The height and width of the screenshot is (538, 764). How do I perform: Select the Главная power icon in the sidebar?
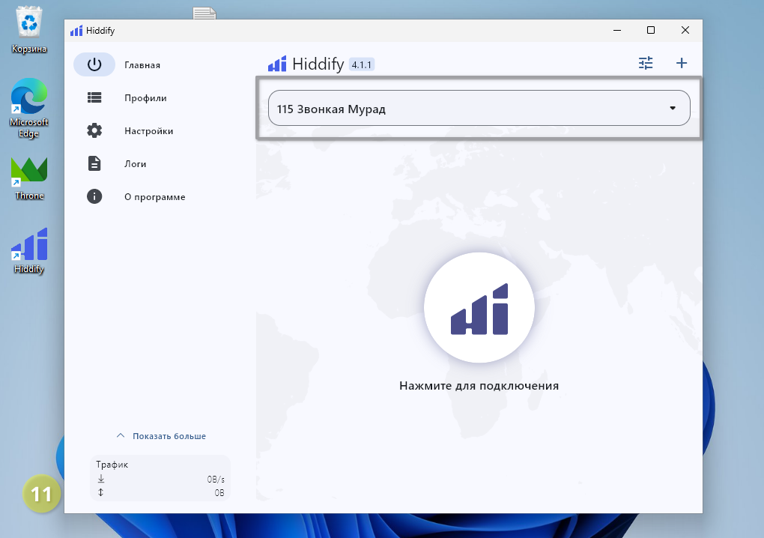(94, 64)
